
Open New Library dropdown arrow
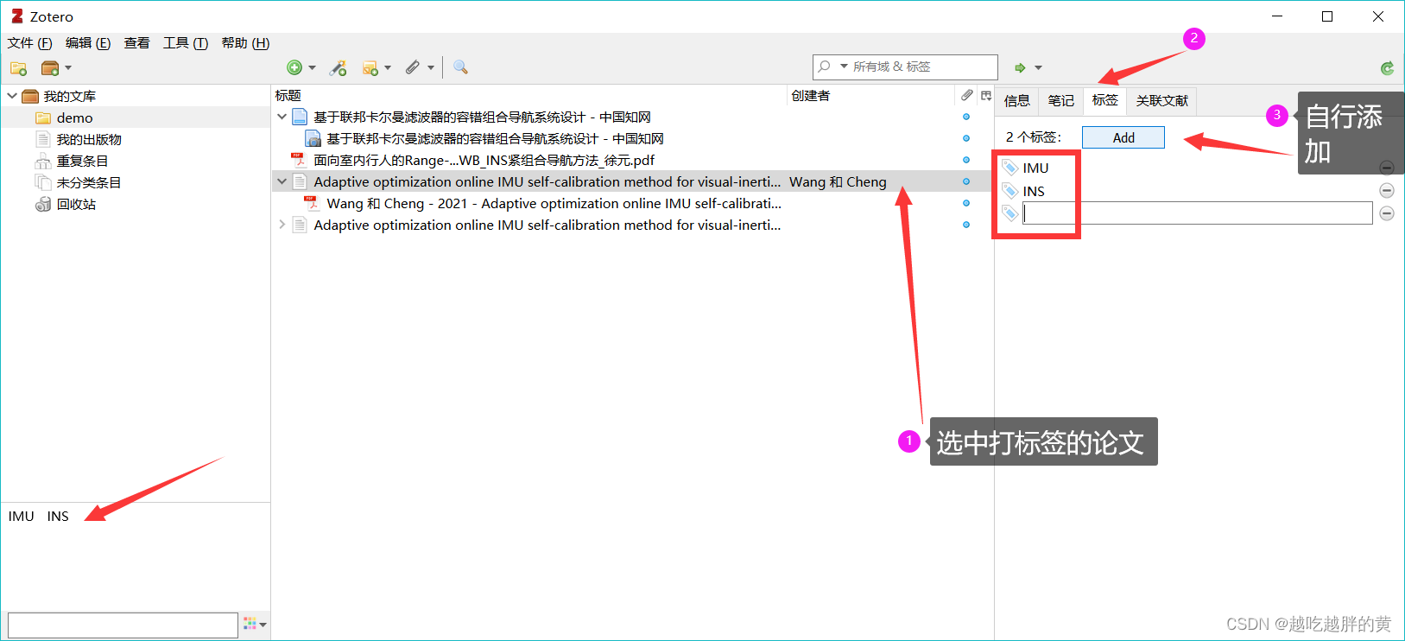[x=68, y=67]
